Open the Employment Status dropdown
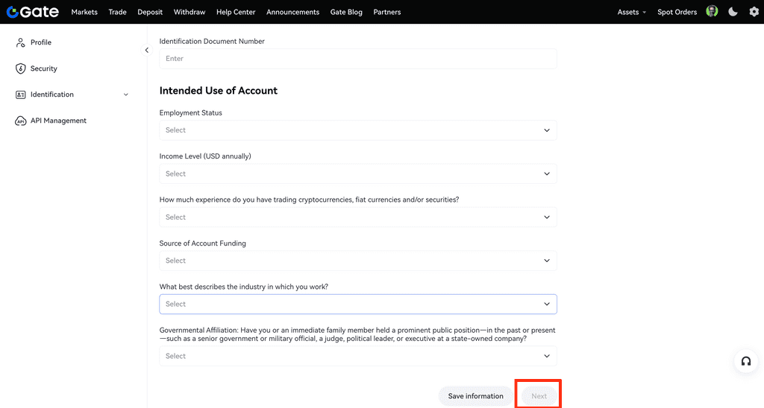 [x=357, y=130]
